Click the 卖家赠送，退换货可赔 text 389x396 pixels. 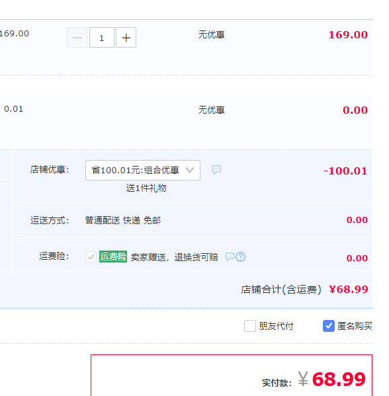pyautogui.click(x=175, y=257)
